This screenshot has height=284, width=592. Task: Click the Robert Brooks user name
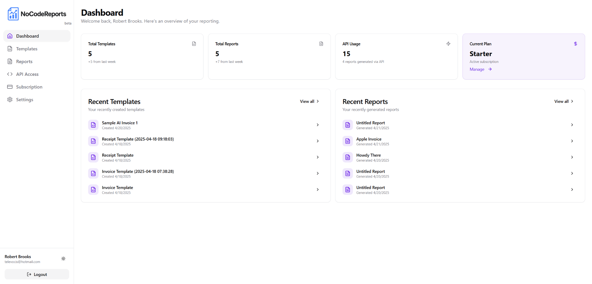coord(18,257)
